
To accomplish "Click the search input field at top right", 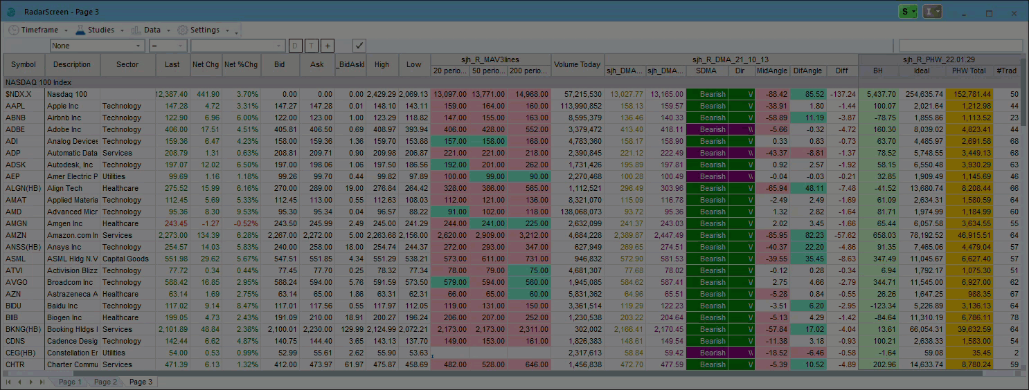I will tap(960, 46).
